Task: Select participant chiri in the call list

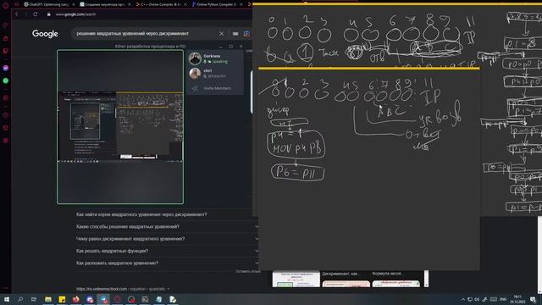Action: (x=215, y=74)
